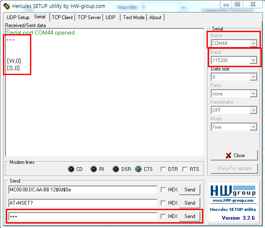Viewport: 265px width, 228px height.
Task: Open the Test Mode tab
Action: coord(134,18)
